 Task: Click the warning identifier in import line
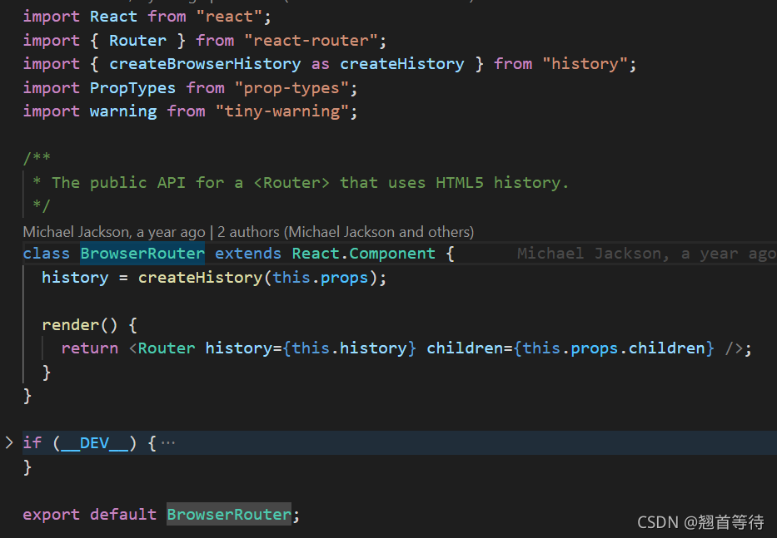(x=123, y=111)
